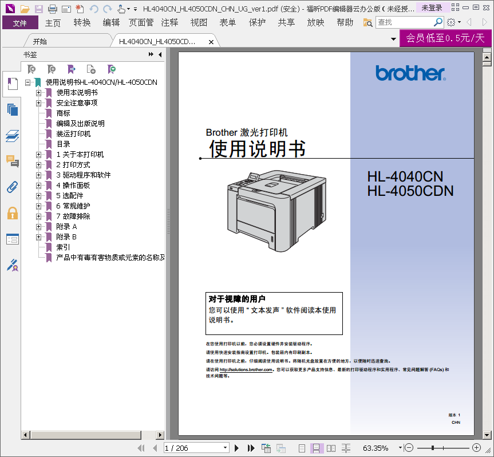Open the digital signatures sidebar icon
Image resolution: width=494 pixels, height=457 pixels.
coord(13,265)
